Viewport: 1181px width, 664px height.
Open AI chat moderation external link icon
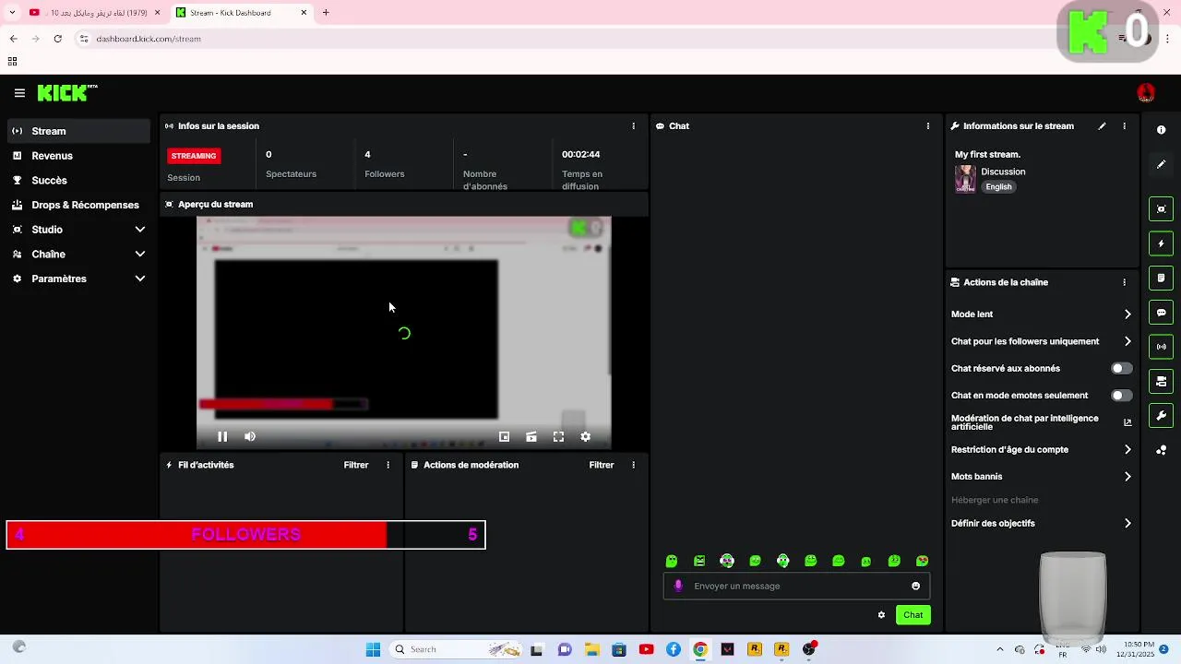pos(1127,422)
